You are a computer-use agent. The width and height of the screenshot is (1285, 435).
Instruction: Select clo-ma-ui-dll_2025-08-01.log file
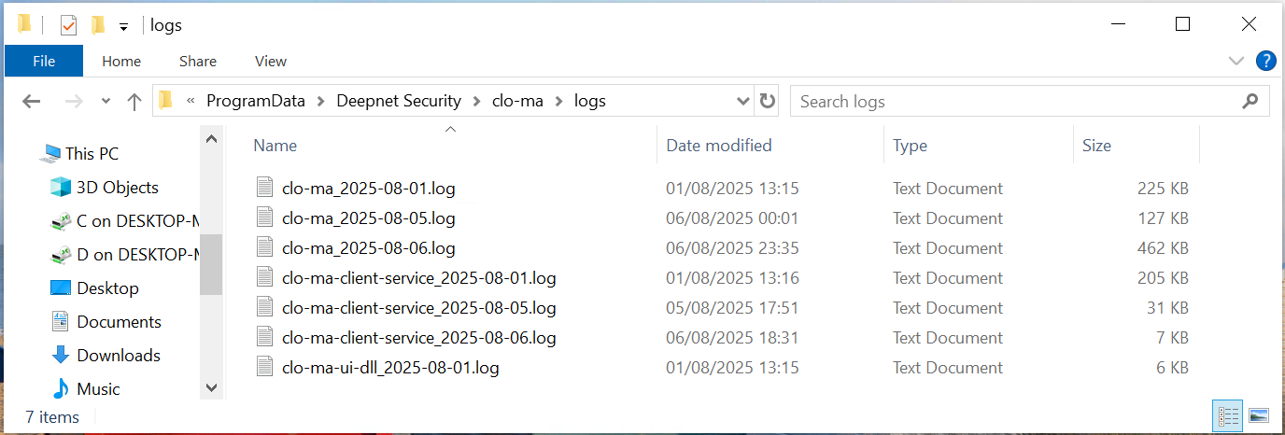(389, 368)
